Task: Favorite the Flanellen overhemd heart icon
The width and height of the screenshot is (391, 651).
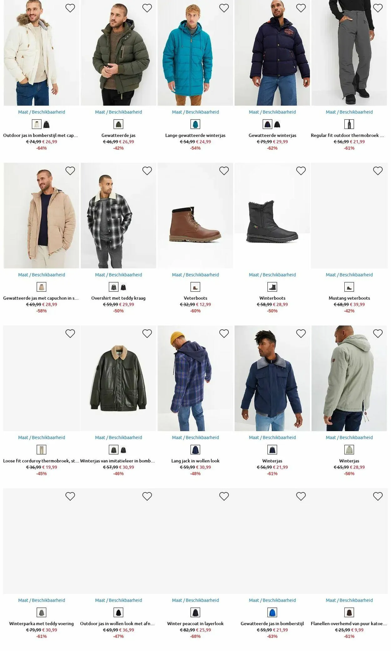Action: (378, 496)
